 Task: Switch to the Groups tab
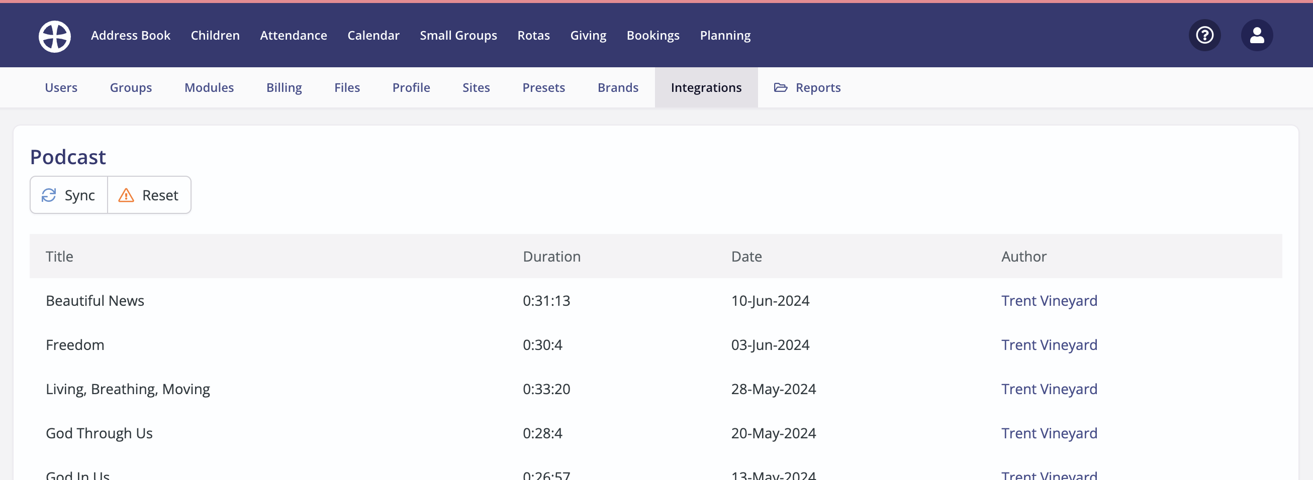coord(131,87)
